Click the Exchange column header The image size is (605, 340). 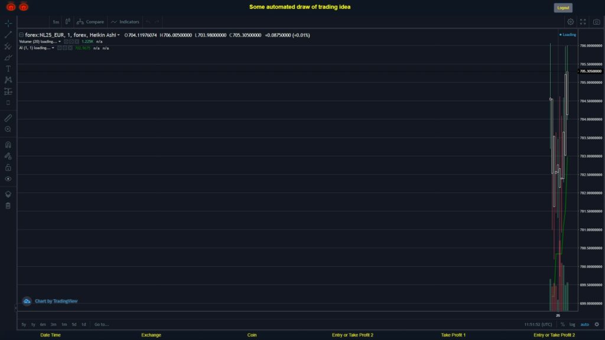click(x=151, y=335)
